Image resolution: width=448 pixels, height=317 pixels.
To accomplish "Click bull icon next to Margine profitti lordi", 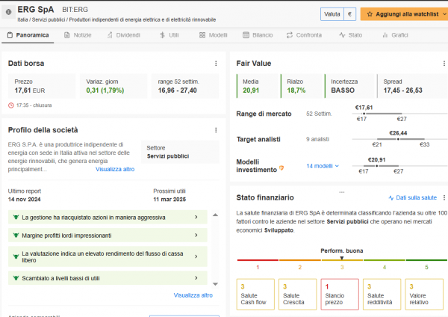I will coord(16,236).
